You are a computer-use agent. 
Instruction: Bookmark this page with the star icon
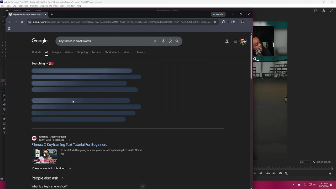click(215, 22)
